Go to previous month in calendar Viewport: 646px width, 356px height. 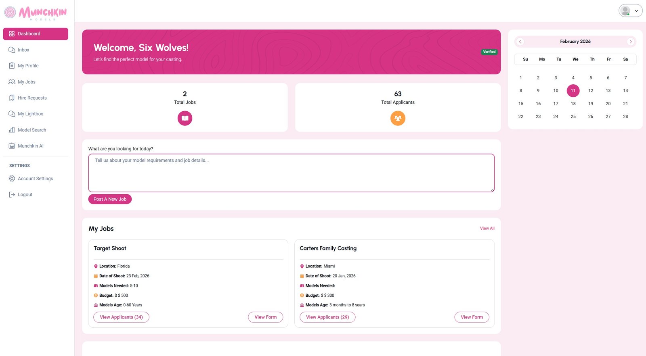click(x=520, y=42)
